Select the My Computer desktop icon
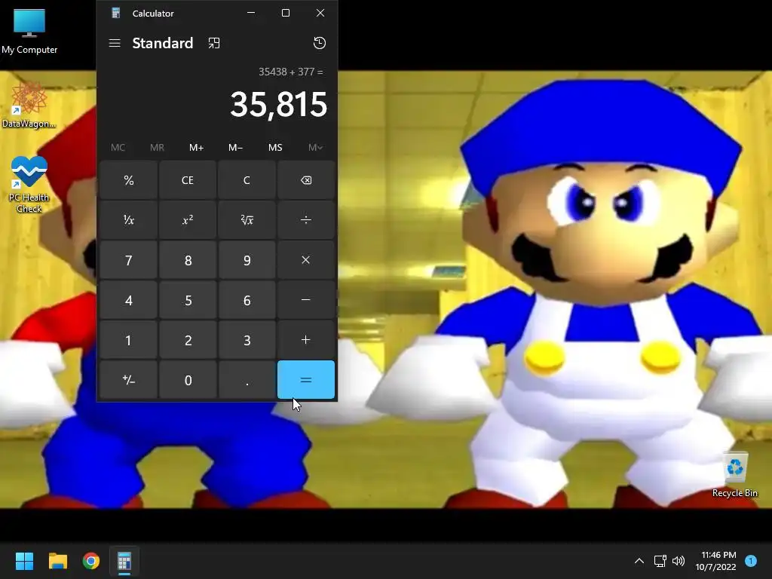The image size is (772, 579). (29, 31)
